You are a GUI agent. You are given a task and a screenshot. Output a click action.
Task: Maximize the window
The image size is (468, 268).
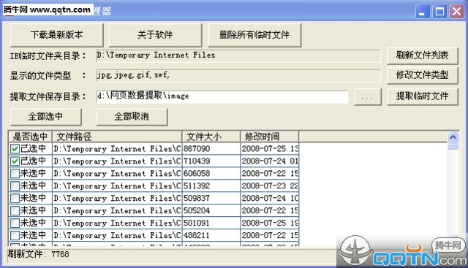(x=439, y=12)
